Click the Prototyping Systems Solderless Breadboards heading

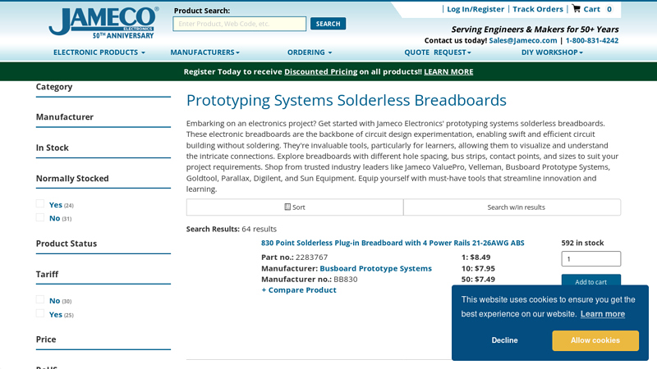[346, 100]
